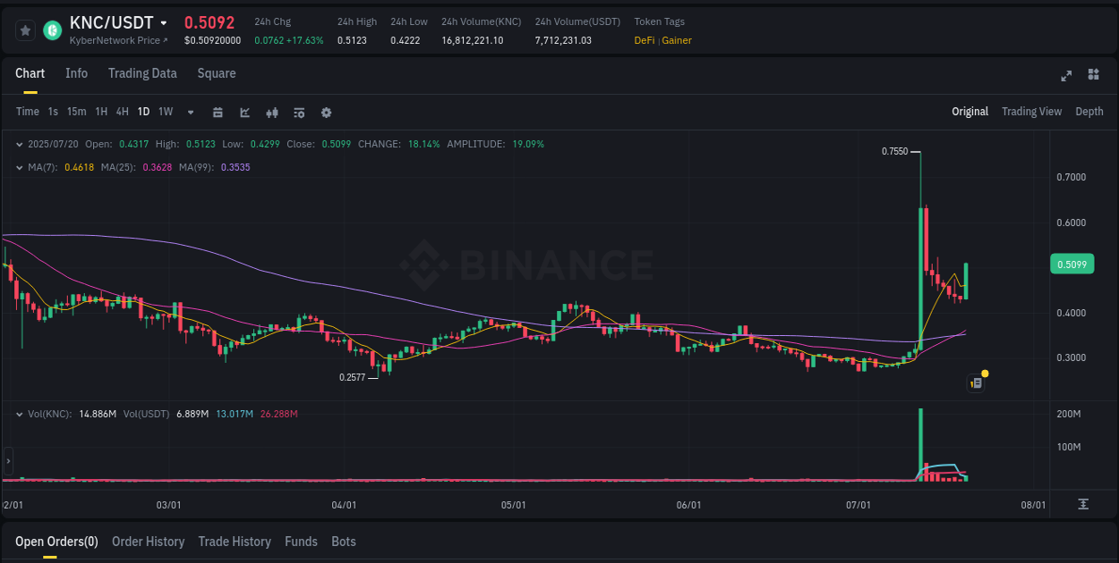Screen dimensions: 1119x563
Task: Switch chart to line style
Action: click(x=243, y=113)
